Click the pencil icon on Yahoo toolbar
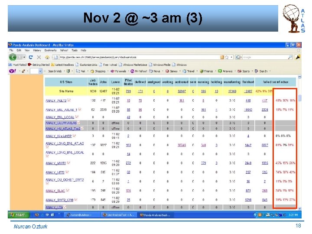This screenshot has height=234, width=312. coord(23,71)
